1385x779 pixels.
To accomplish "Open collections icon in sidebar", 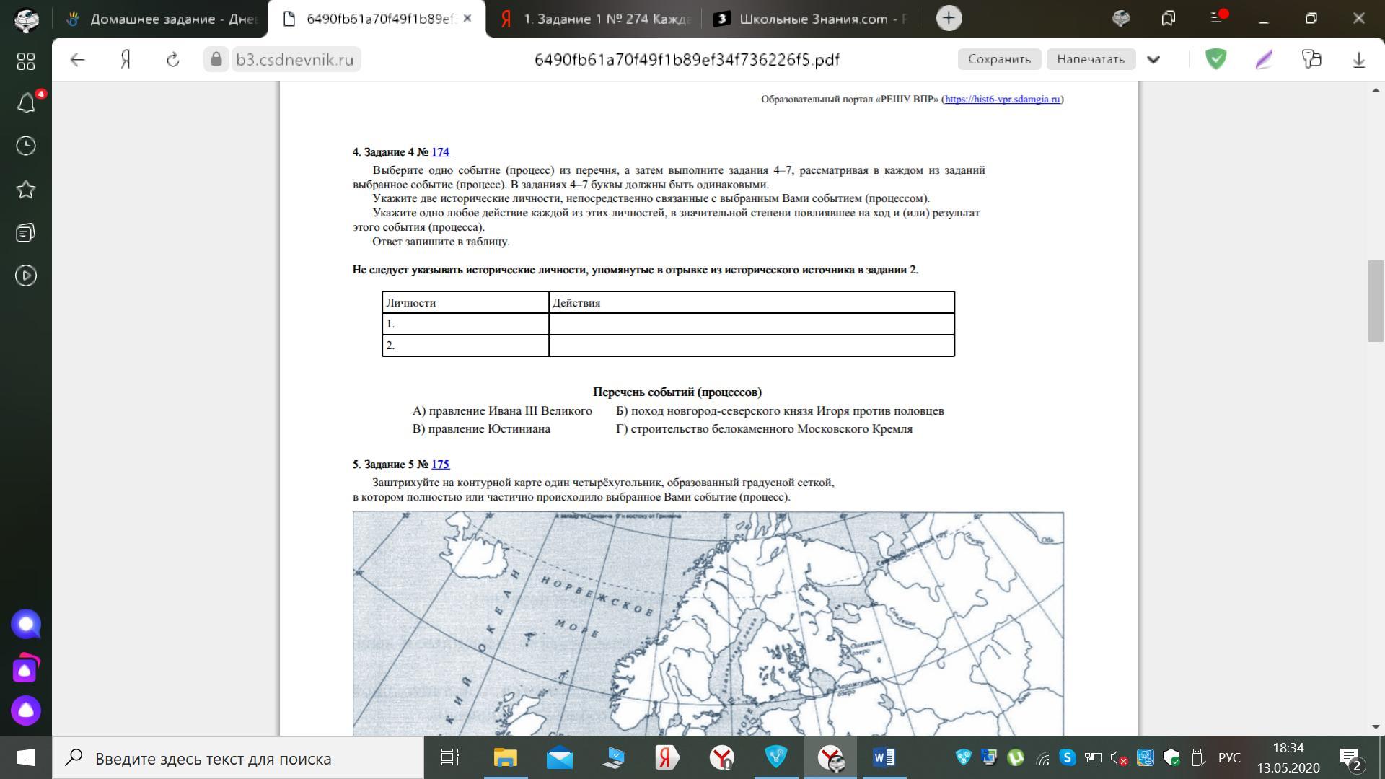I will click(26, 232).
